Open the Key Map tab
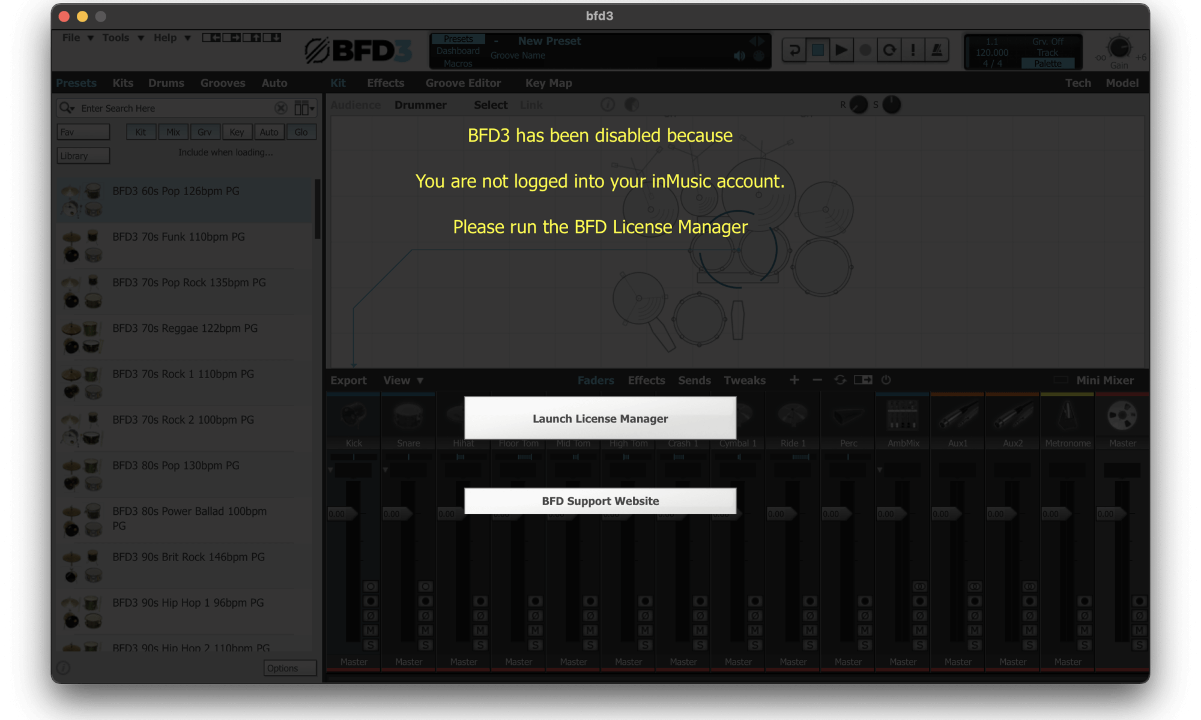This screenshot has height=720, width=1201. point(548,83)
